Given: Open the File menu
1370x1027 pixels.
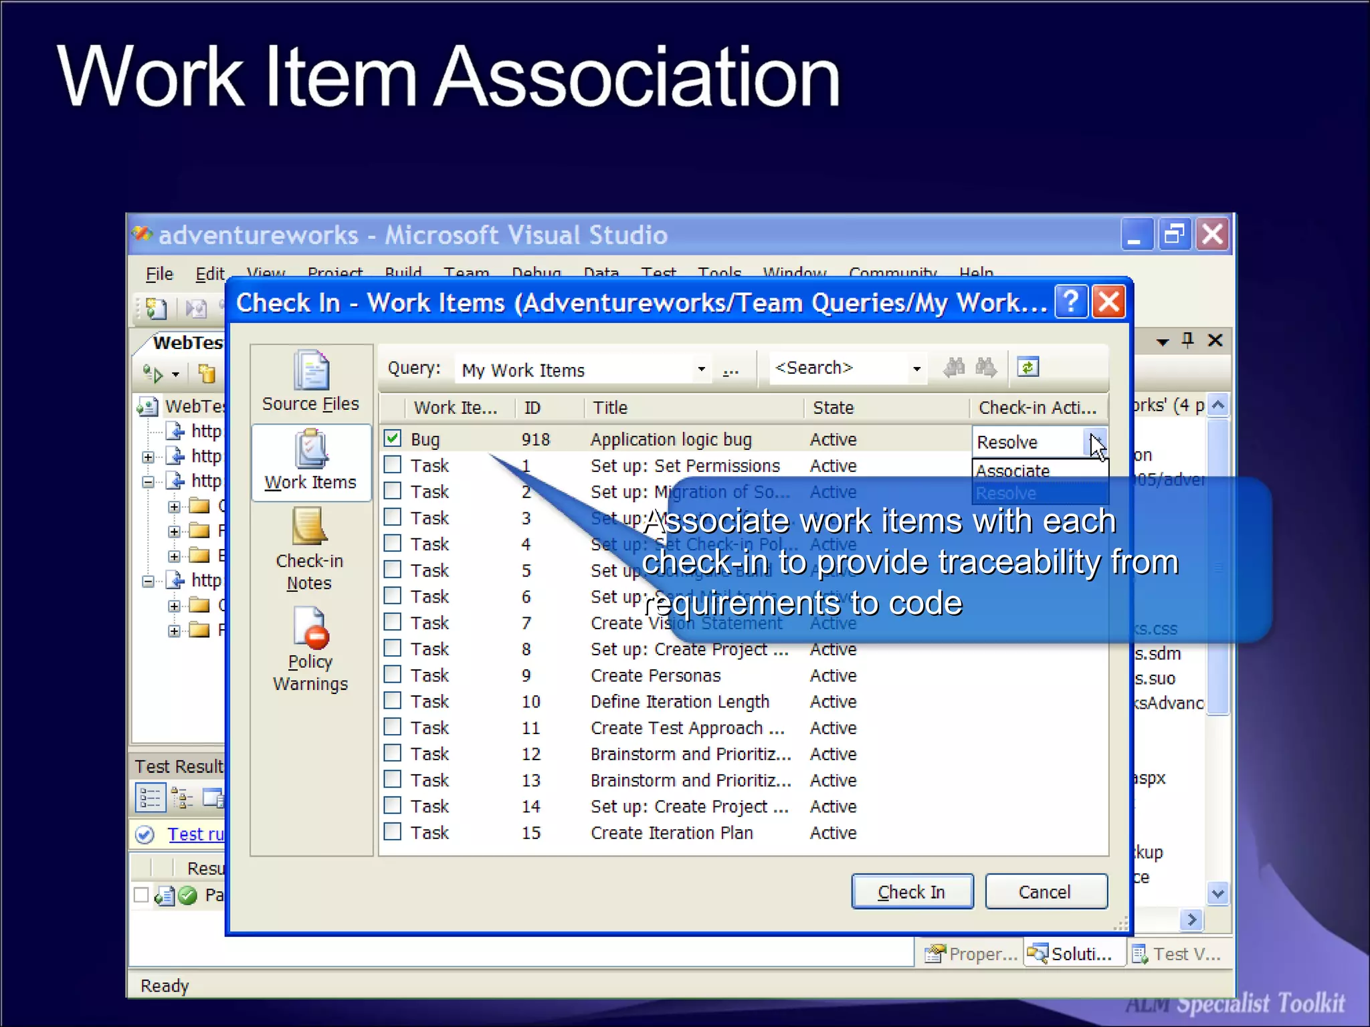Looking at the screenshot, I should pos(159,274).
